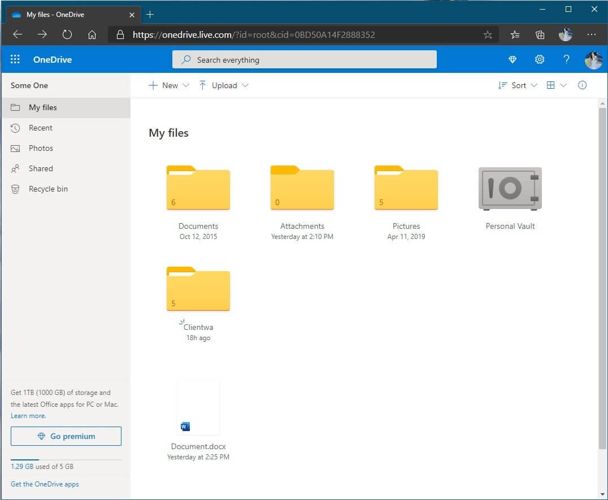608x500 pixels.
Task: Open the Pictures folder
Action: [406, 188]
